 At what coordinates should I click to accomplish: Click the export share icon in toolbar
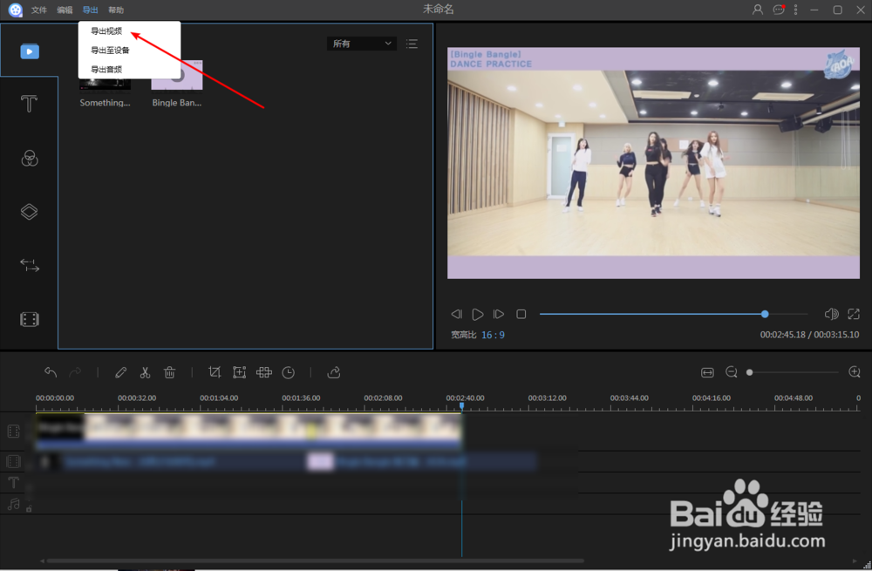pos(334,372)
